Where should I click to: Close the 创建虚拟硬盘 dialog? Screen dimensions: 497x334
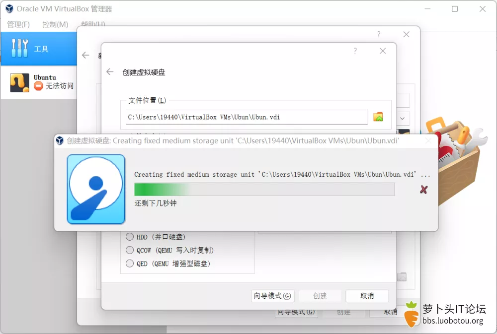pos(383,51)
